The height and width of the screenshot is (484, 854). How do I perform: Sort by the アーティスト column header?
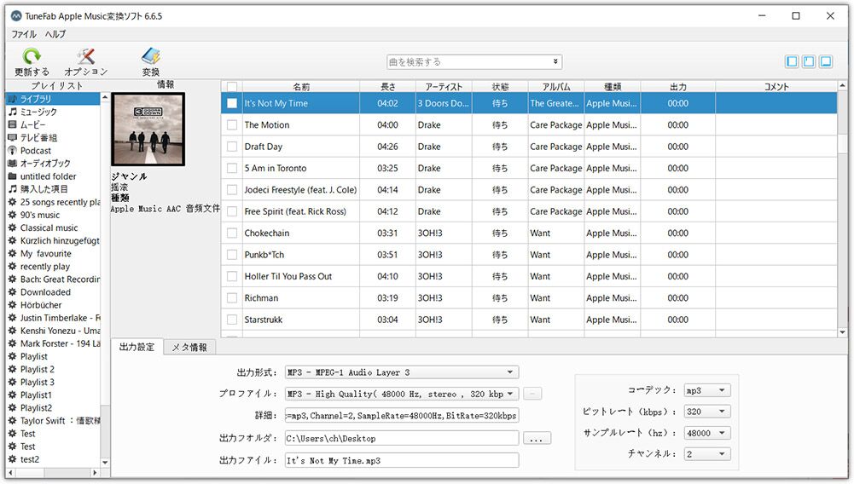[x=444, y=86]
